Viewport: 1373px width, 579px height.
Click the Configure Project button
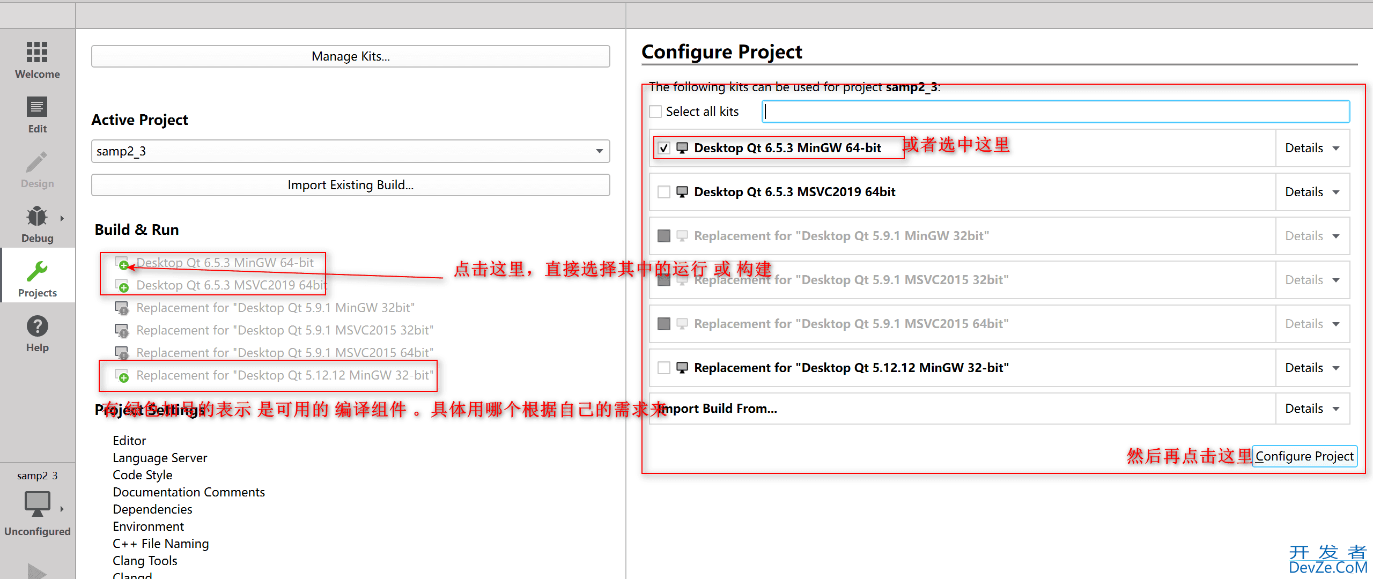point(1304,456)
